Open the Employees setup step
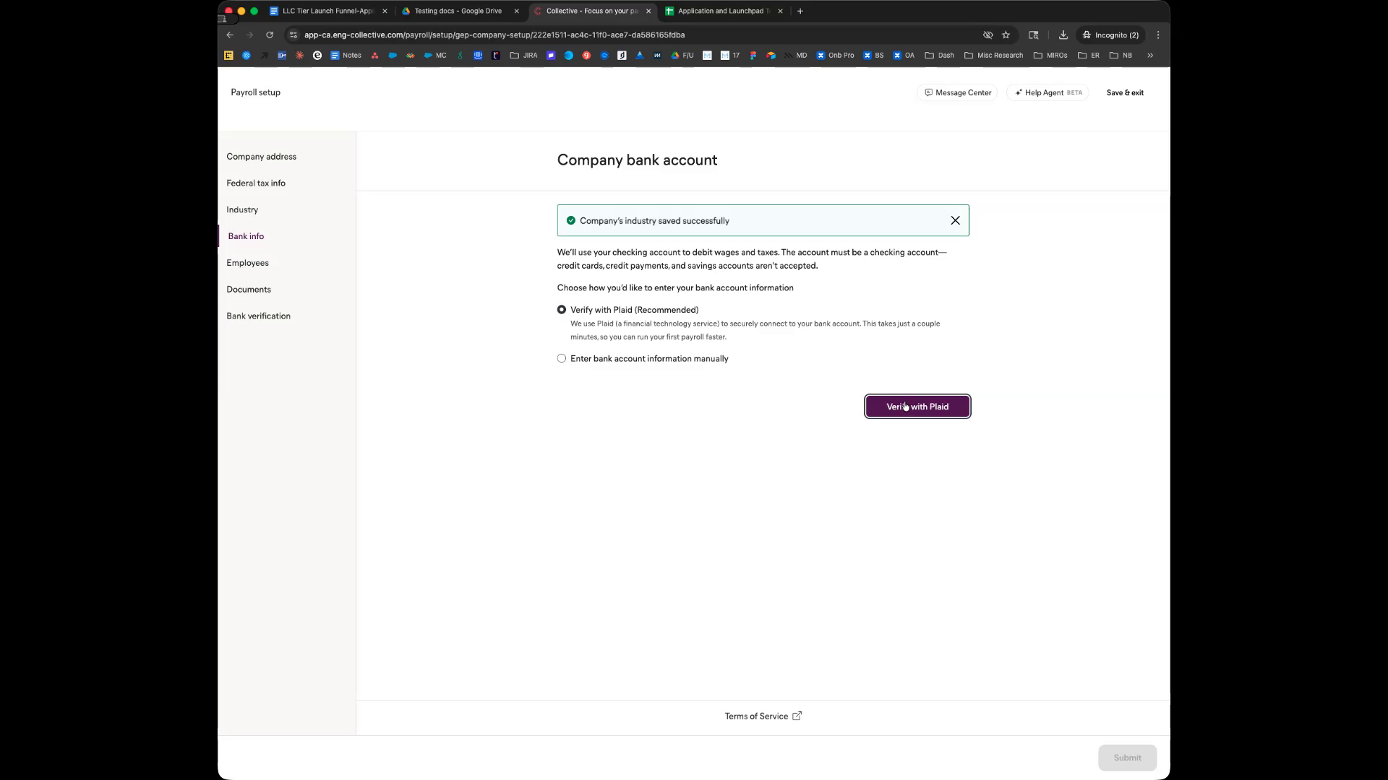The width and height of the screenshot is (1388, 780). [247, 263]
